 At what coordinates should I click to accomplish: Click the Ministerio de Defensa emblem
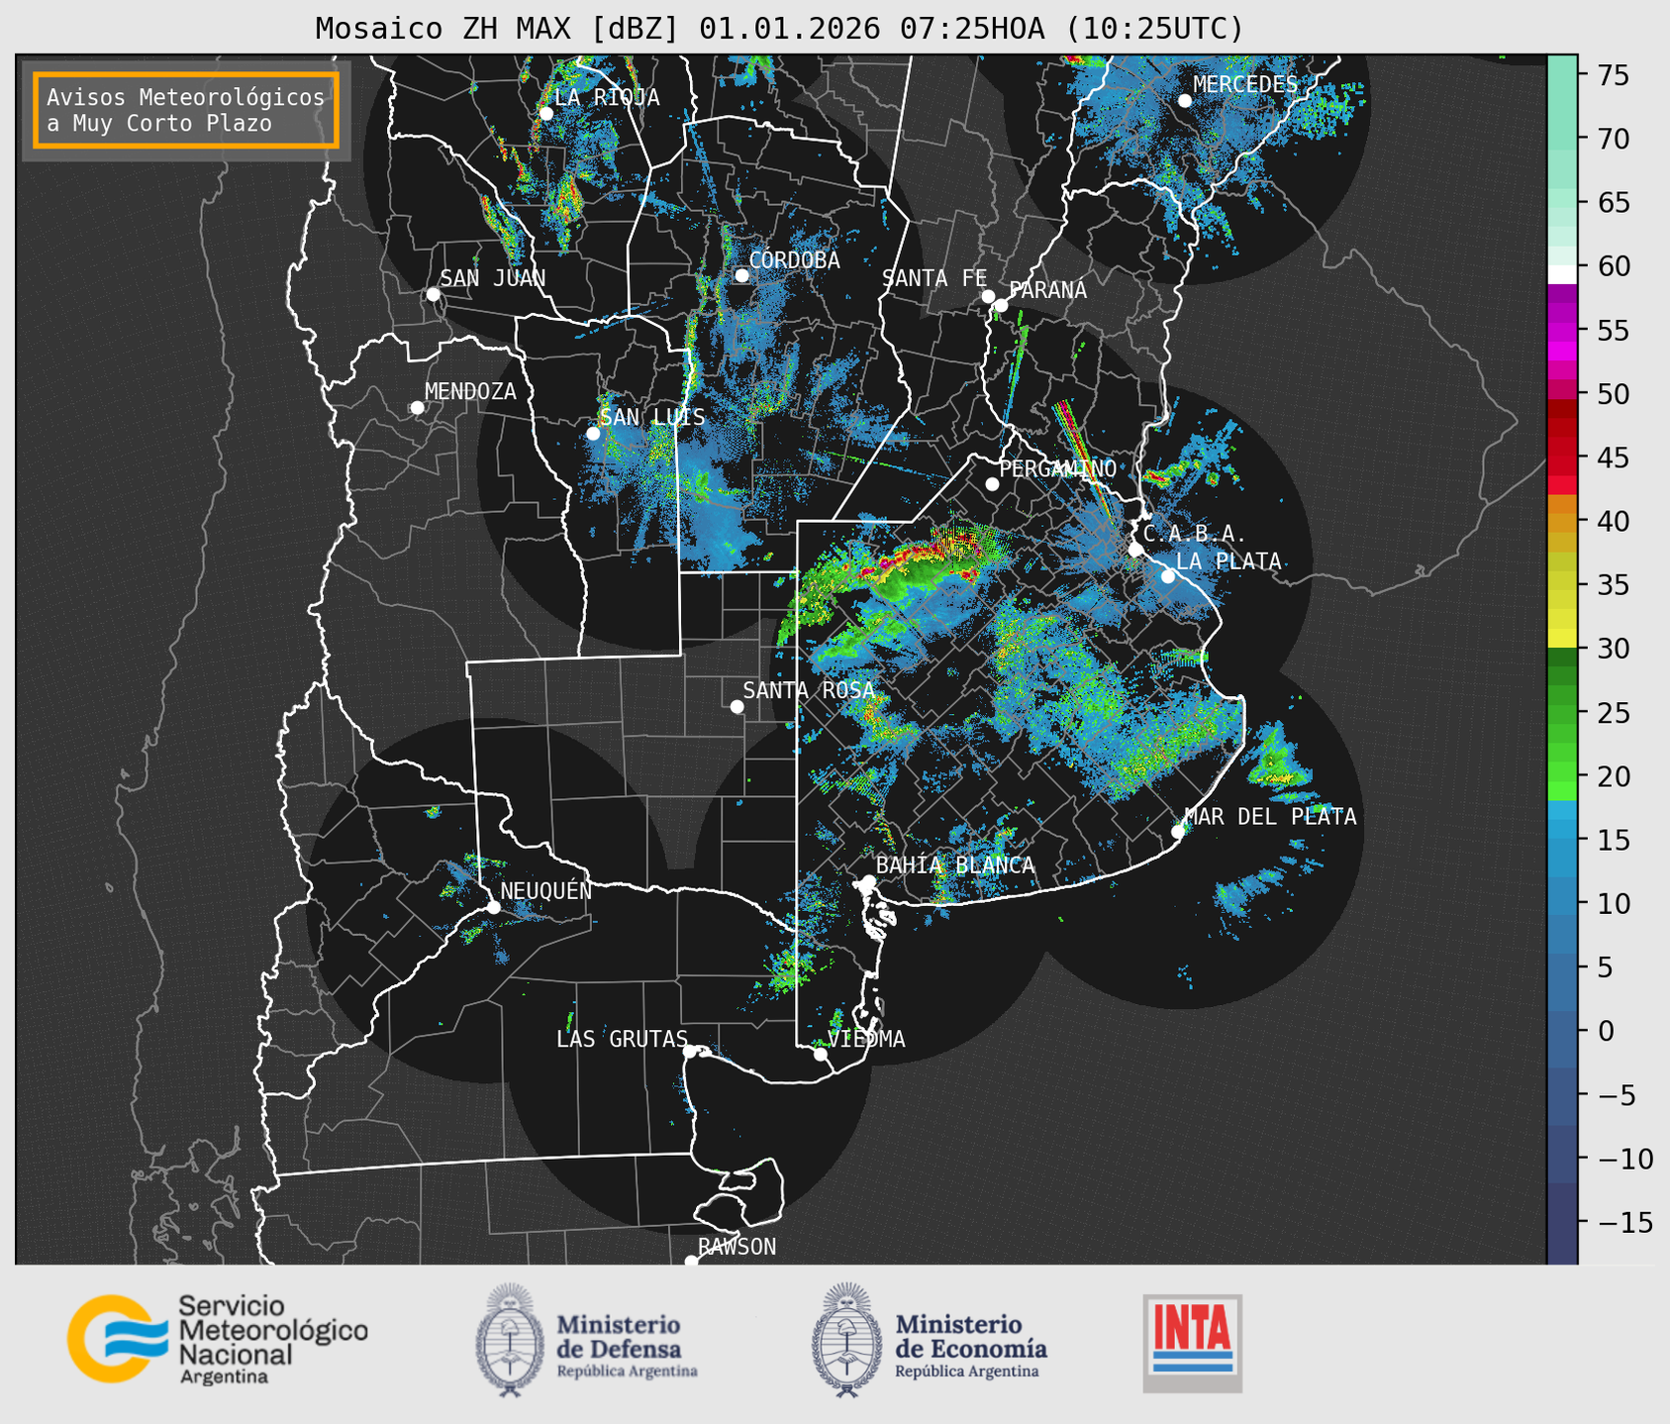[x=510, y=1340]
